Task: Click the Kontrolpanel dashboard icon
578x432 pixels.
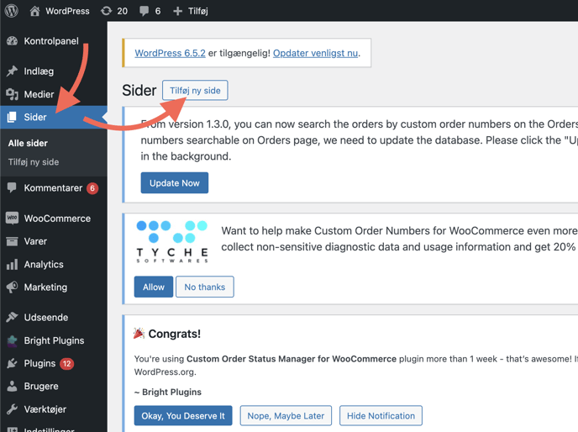Action: pyautogui.click(x=12, y=41)
